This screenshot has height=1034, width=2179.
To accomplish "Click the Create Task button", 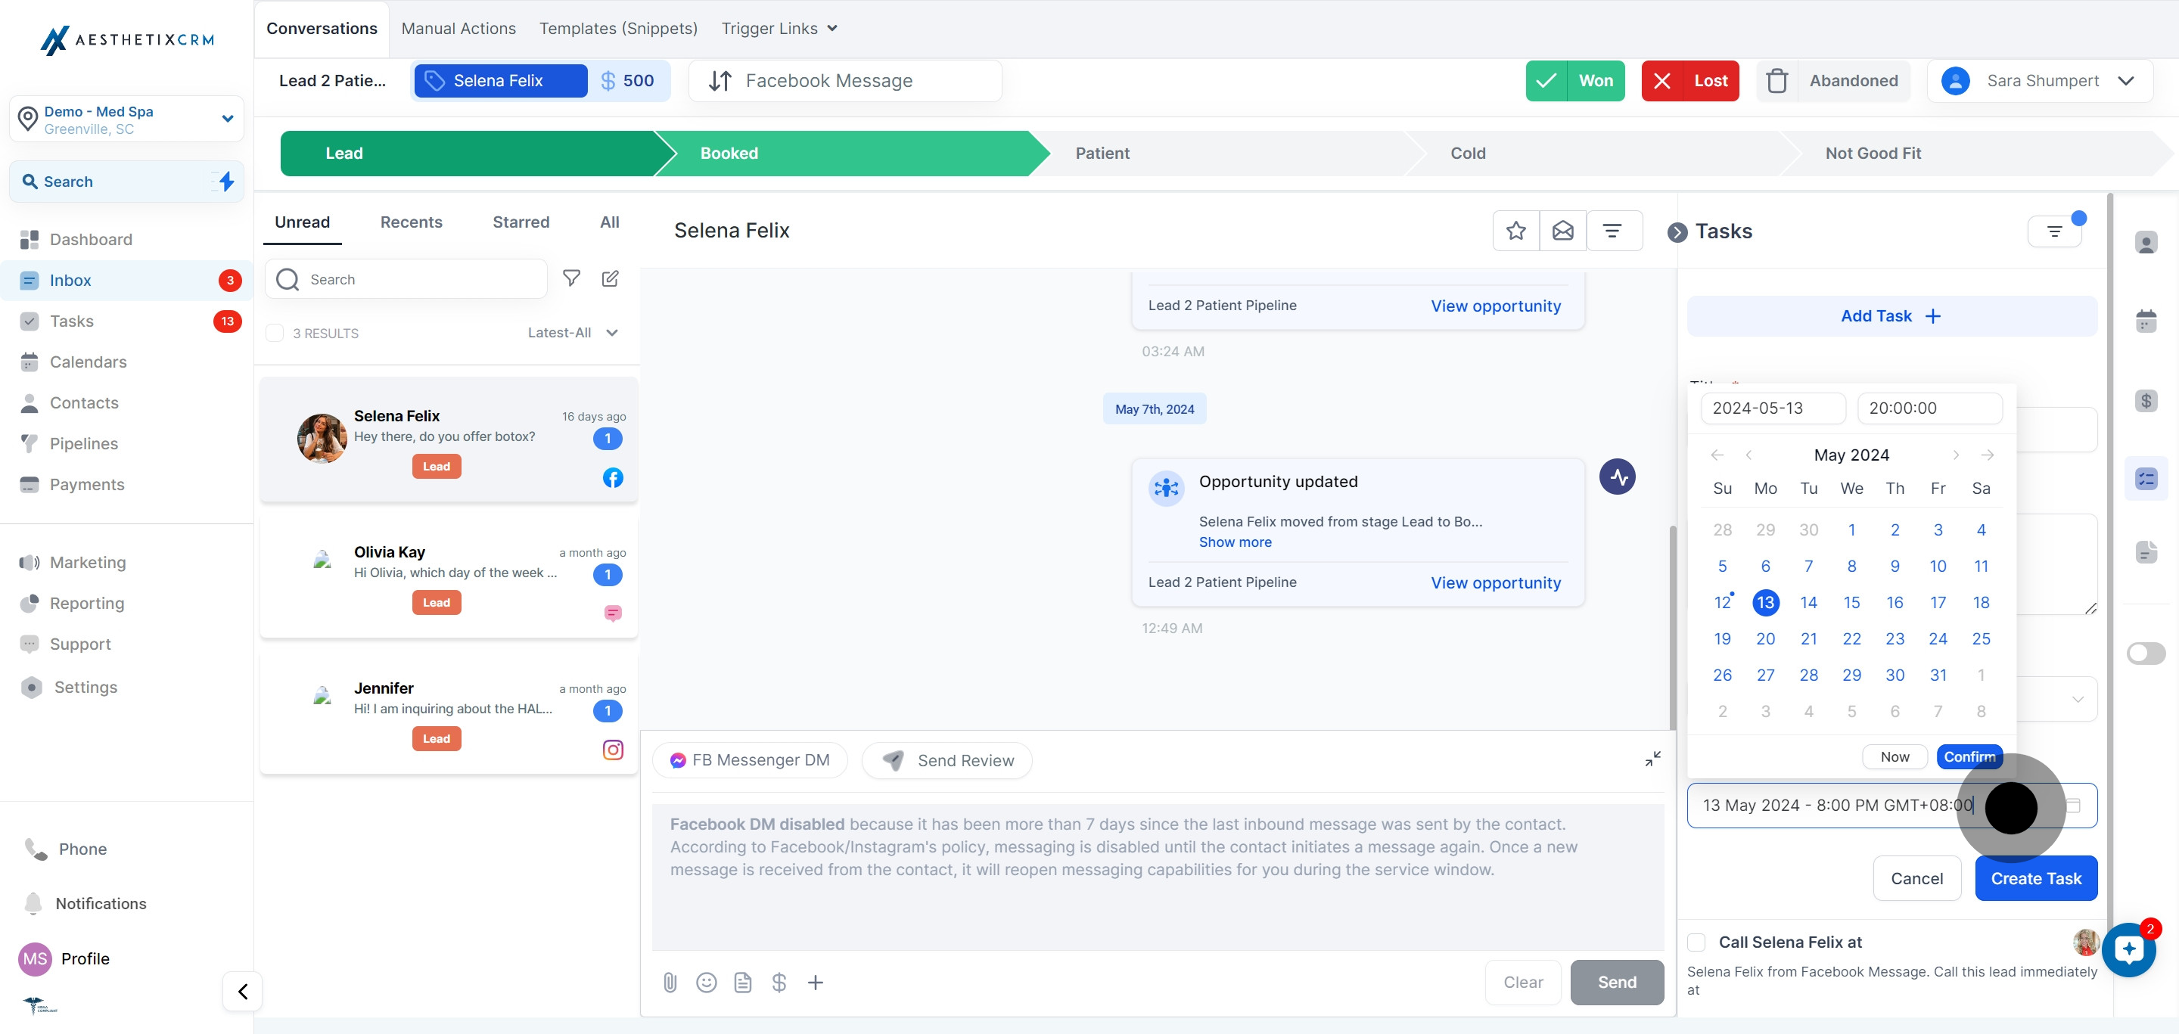I will tap(2035, 878).
